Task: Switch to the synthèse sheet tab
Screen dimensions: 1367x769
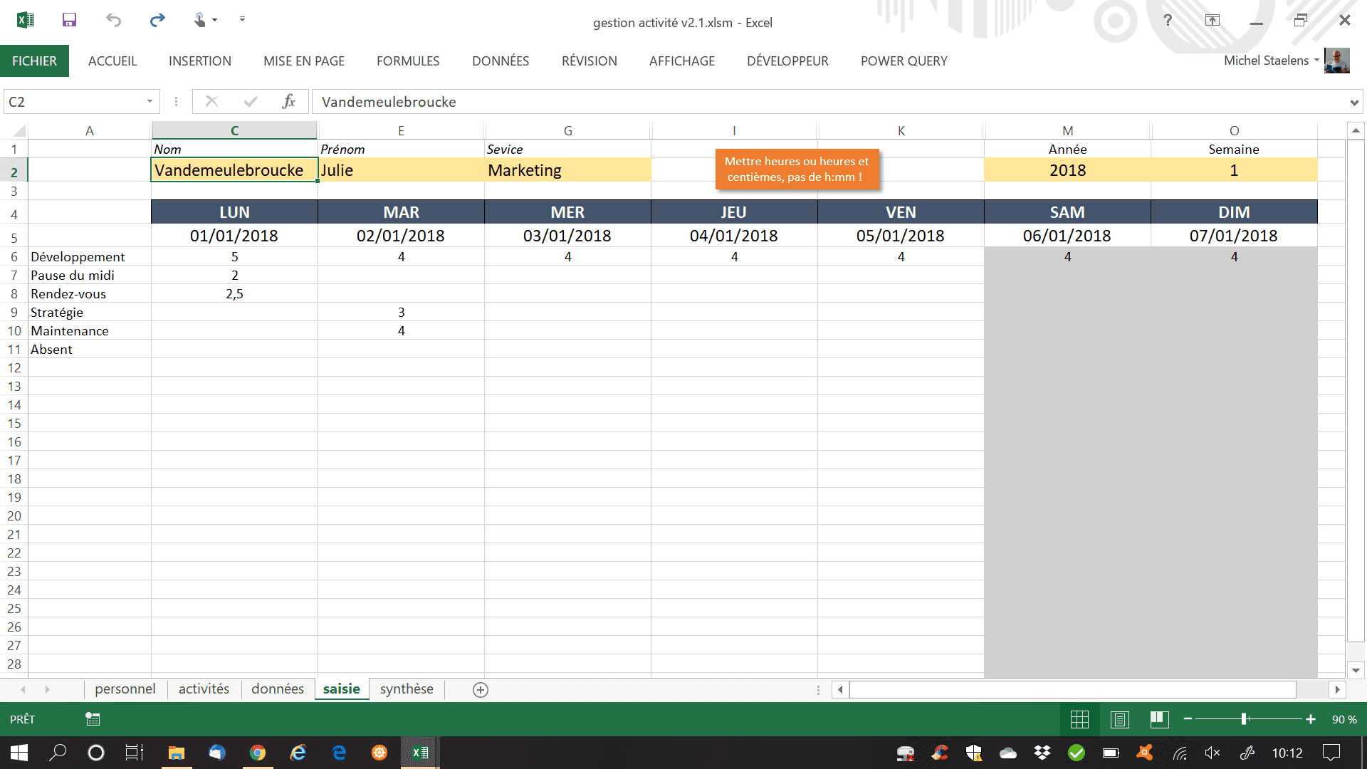Action: [407, 689]
